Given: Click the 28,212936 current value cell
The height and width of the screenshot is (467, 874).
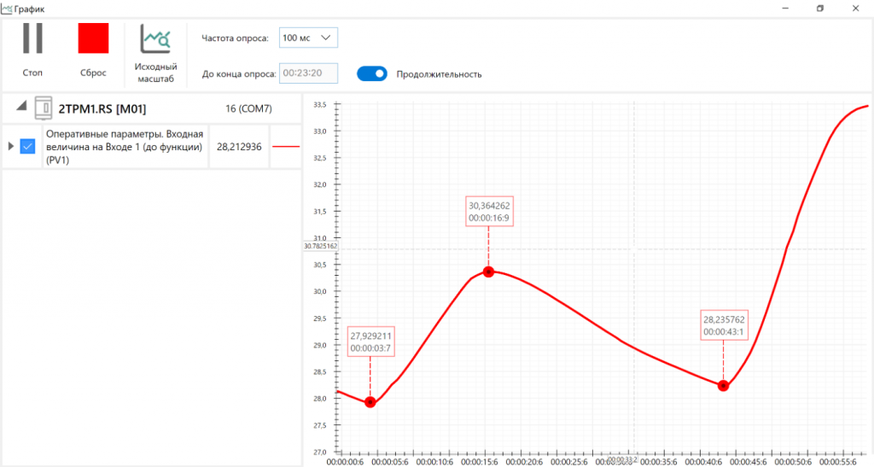Looking at the screenshot, I should click(x=239, y=147).
